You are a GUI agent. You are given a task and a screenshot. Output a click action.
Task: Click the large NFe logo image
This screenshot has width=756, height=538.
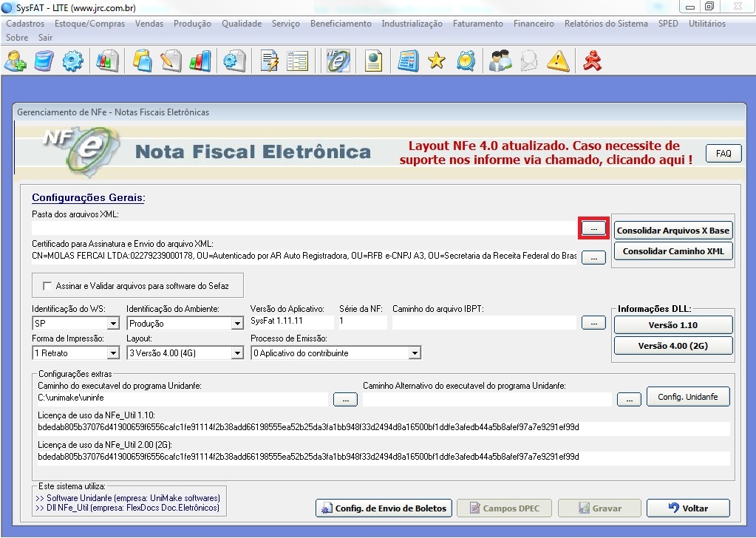tap(80, 150)
